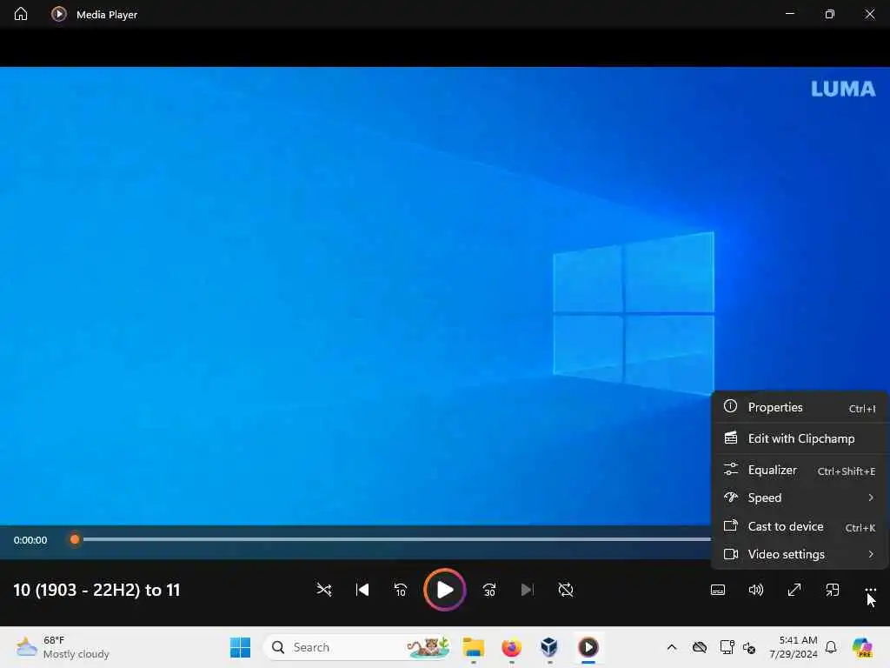890x668 pixels.
Task: Skip to next track
Action: (528, 590)
